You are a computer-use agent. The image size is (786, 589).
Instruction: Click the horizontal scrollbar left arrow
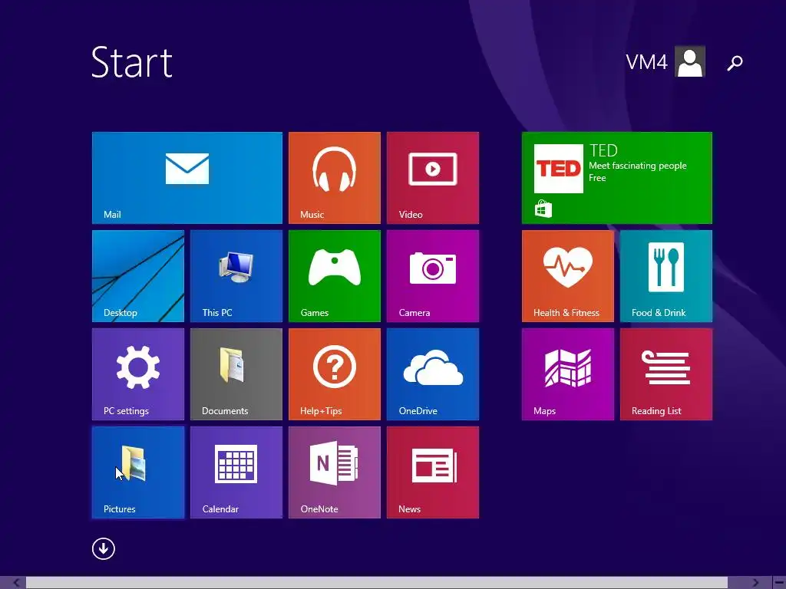tap(16, 583)
